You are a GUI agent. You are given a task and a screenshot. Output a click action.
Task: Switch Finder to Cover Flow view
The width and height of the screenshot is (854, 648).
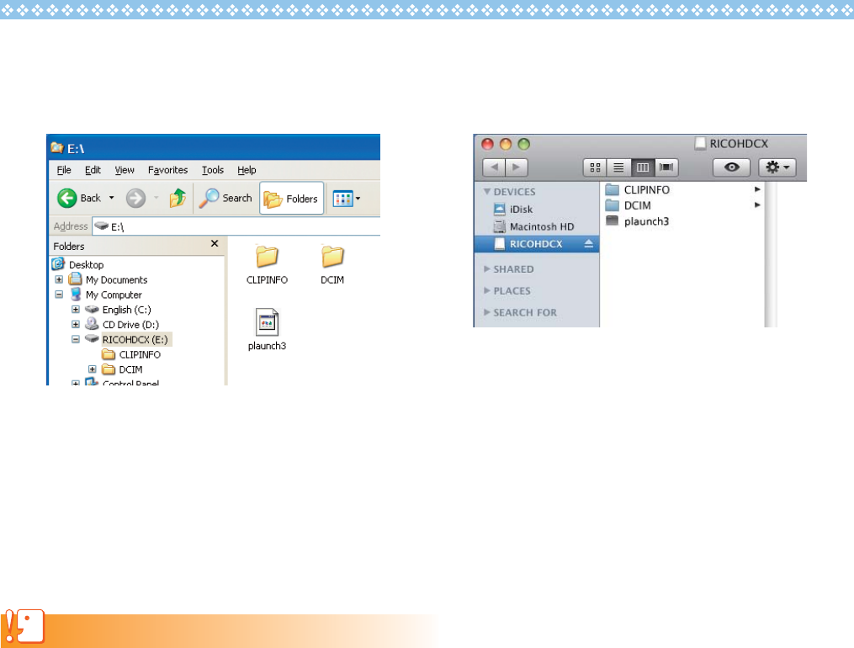pyautogui.click(x=666, y=167)
